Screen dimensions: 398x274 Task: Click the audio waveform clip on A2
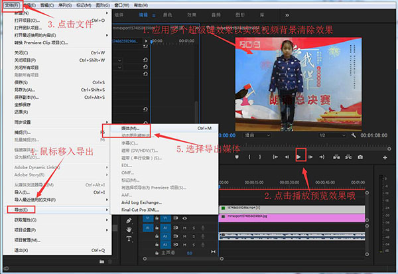point(292,236)
